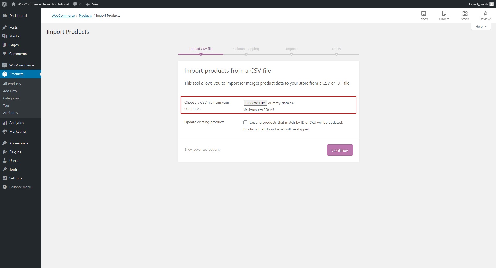This screenshot has width=496, height=268.
Task: Check Stock from the Stock icon
Action: pos(465,15)
